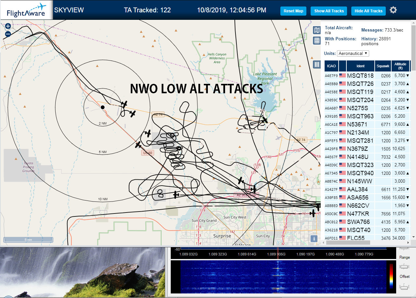Click the US flag in the ASA656 row
The width and height of the screenshot is (416, 298).
(342, 197)
